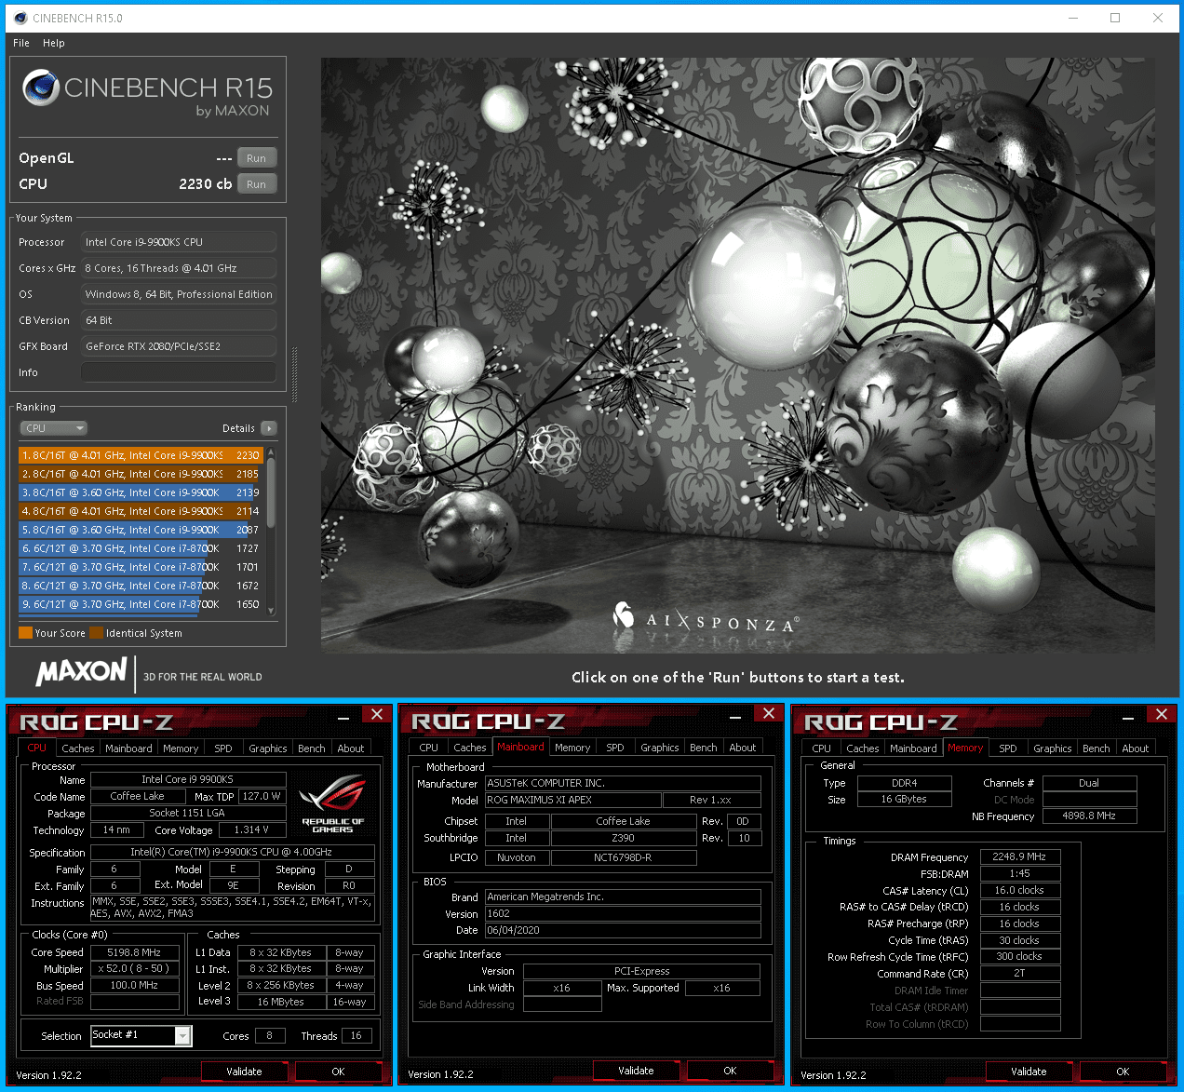Click the brown Identical System legend swatch
This screenshot has width=1184, height=1092.
pos(96,633)
